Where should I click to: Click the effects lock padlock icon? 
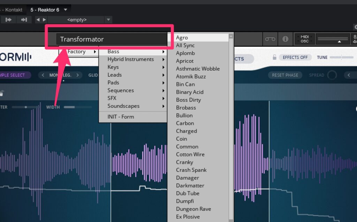[275, 57]
